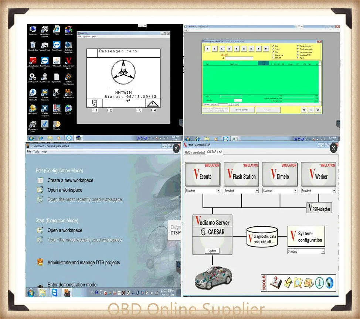Expand the Standard dropdown under Werker
Image resolution: width=360 pixels, height=319 pixels.
point(334,191)
